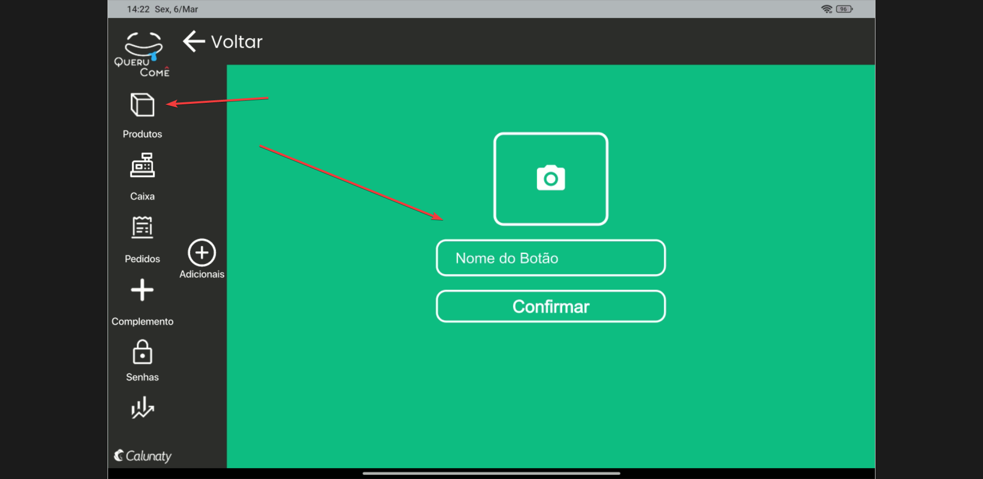
Task: Open Pedidos via the order list icon
Action: pos(142,228)
